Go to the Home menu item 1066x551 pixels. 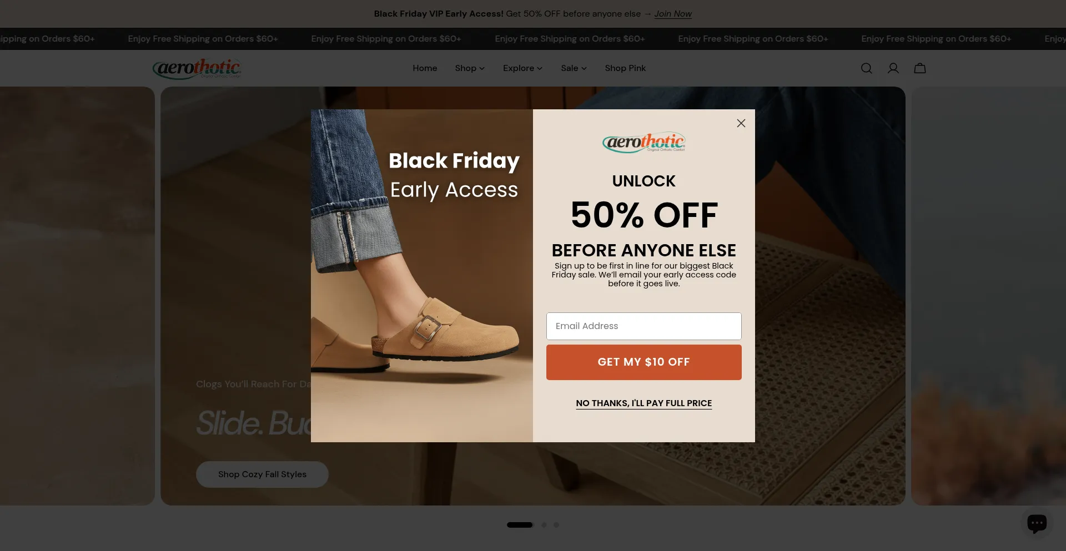[425, 68]
